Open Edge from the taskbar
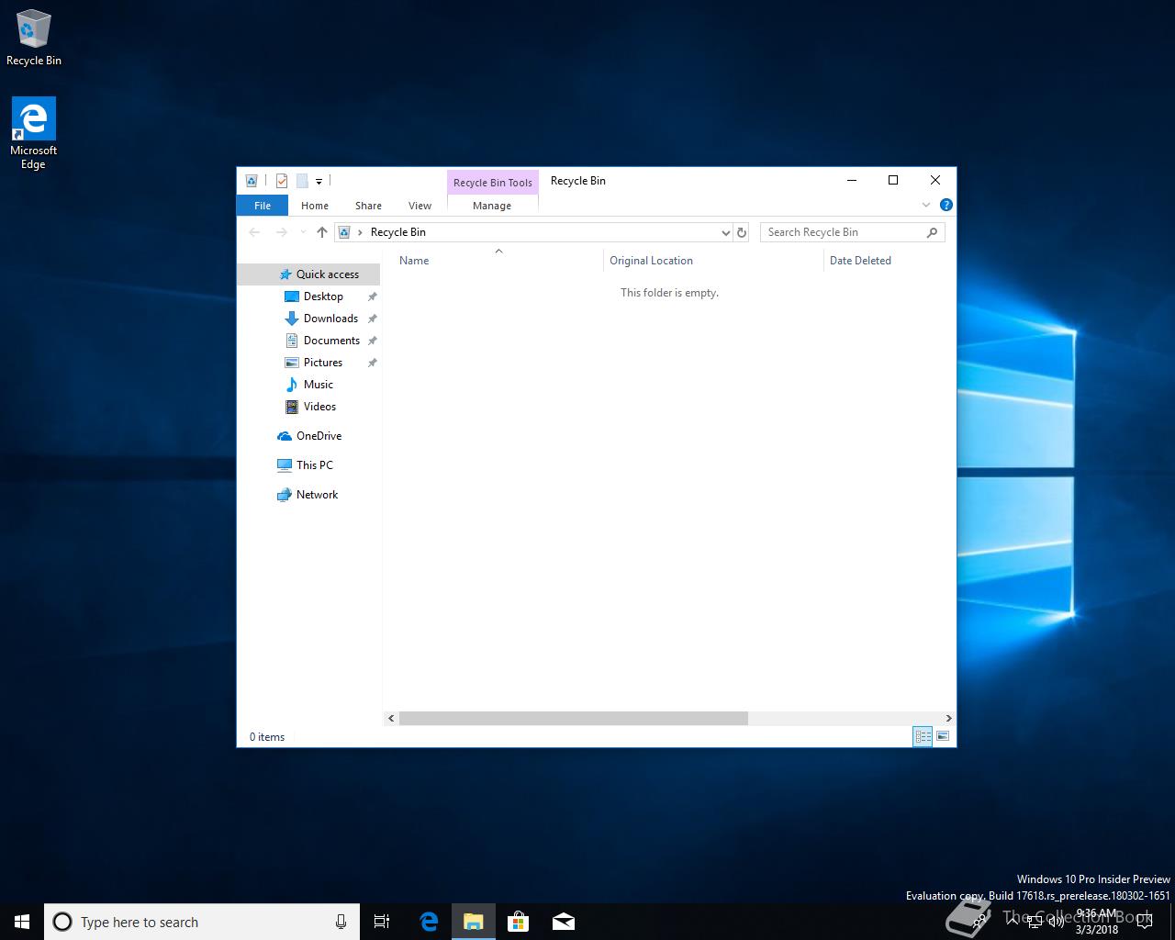Image resolution: width=1175 pixels, height=940 pixels. 429,922
